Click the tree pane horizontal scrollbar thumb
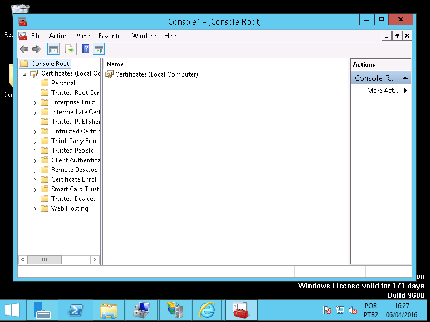This screenshot has width=430, height=322. (44, 259)
